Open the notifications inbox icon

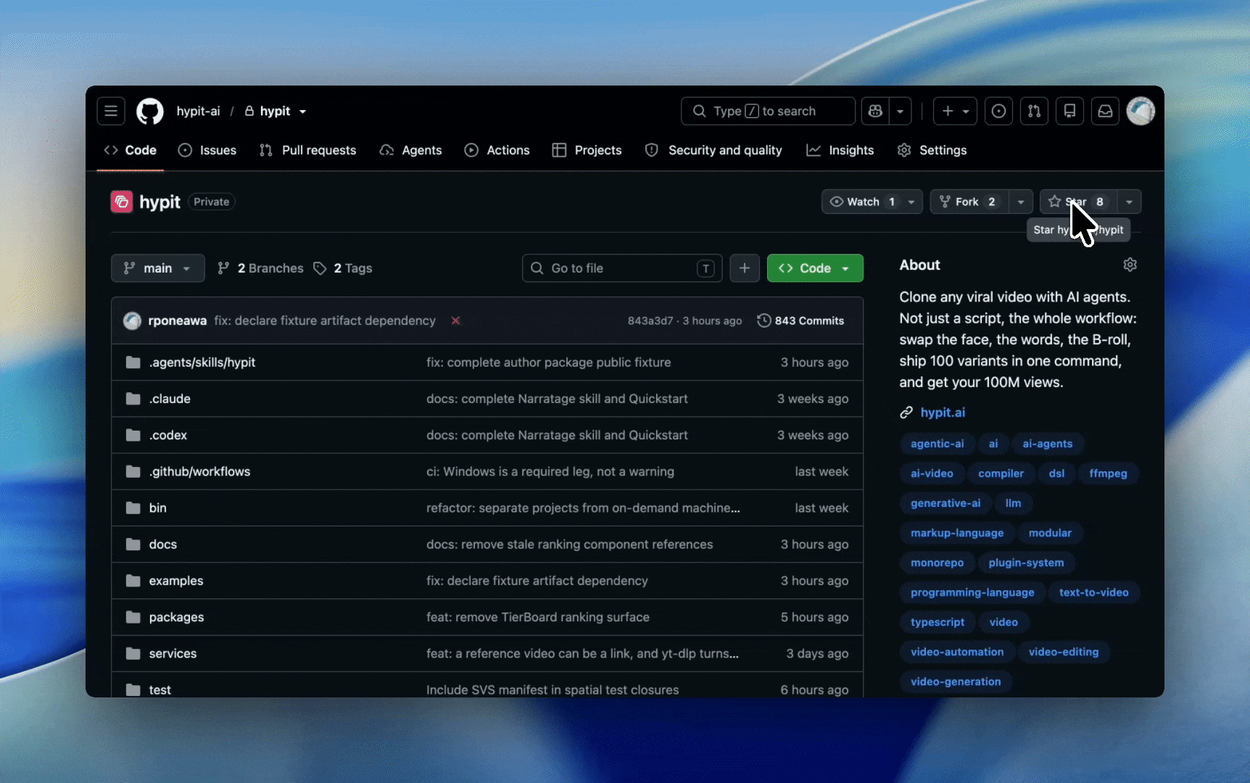tap(1105, 111)
